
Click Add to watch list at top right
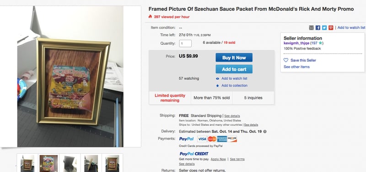click(x=351, y=27)
